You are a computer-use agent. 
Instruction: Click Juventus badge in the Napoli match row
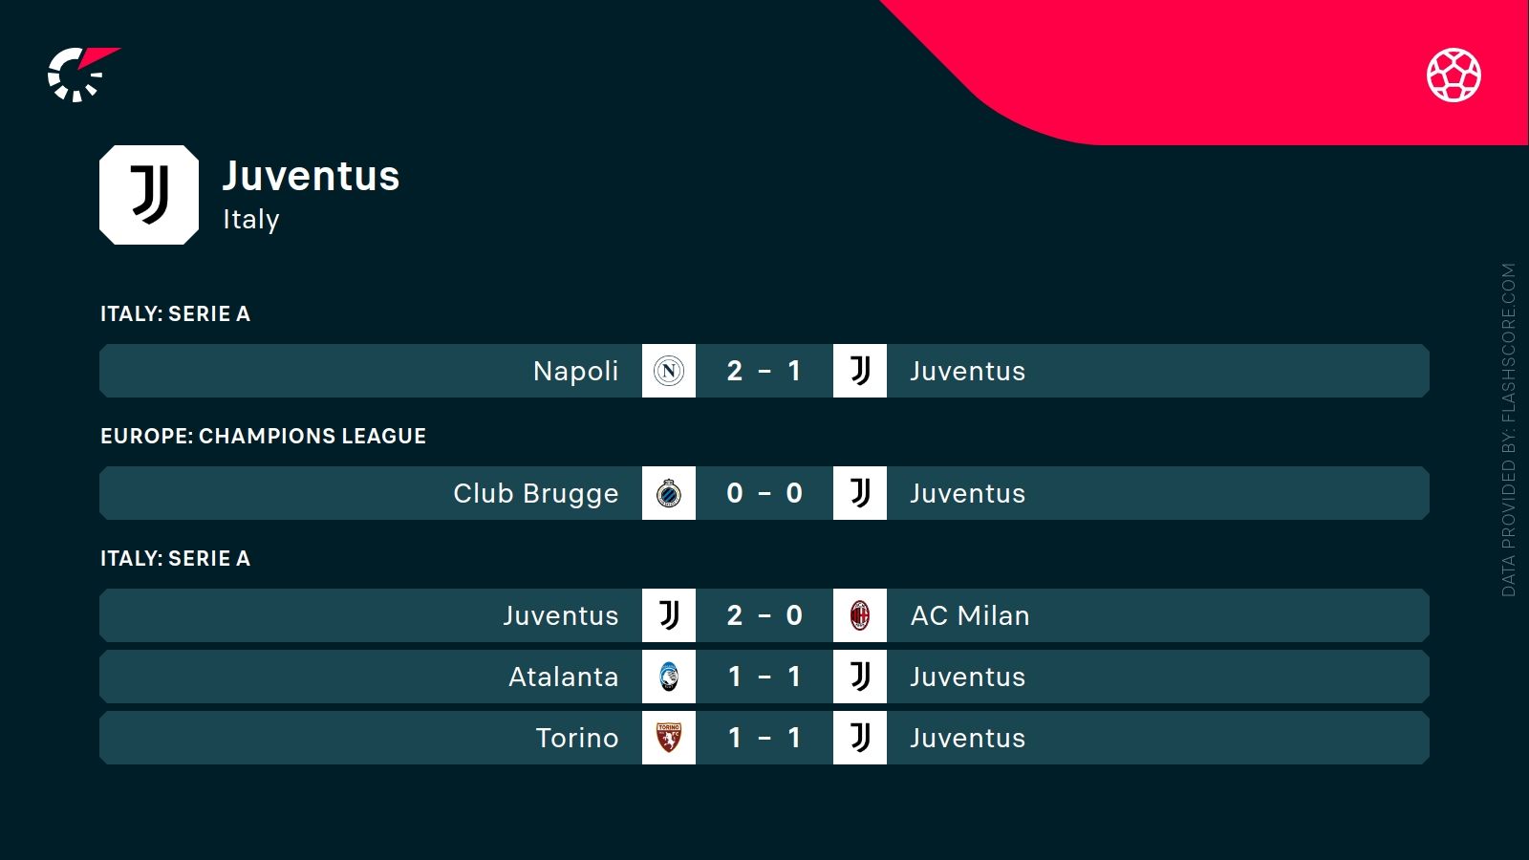[860, 371]
